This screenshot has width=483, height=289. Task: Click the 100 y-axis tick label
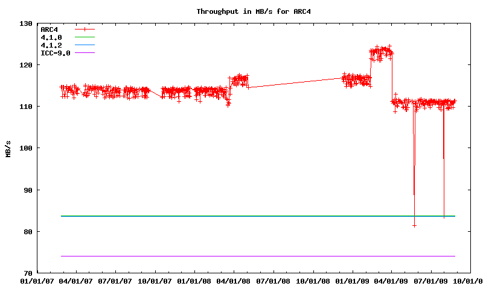26,148
